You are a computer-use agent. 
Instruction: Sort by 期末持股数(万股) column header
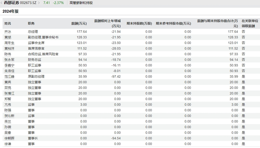tap(139, 23)
